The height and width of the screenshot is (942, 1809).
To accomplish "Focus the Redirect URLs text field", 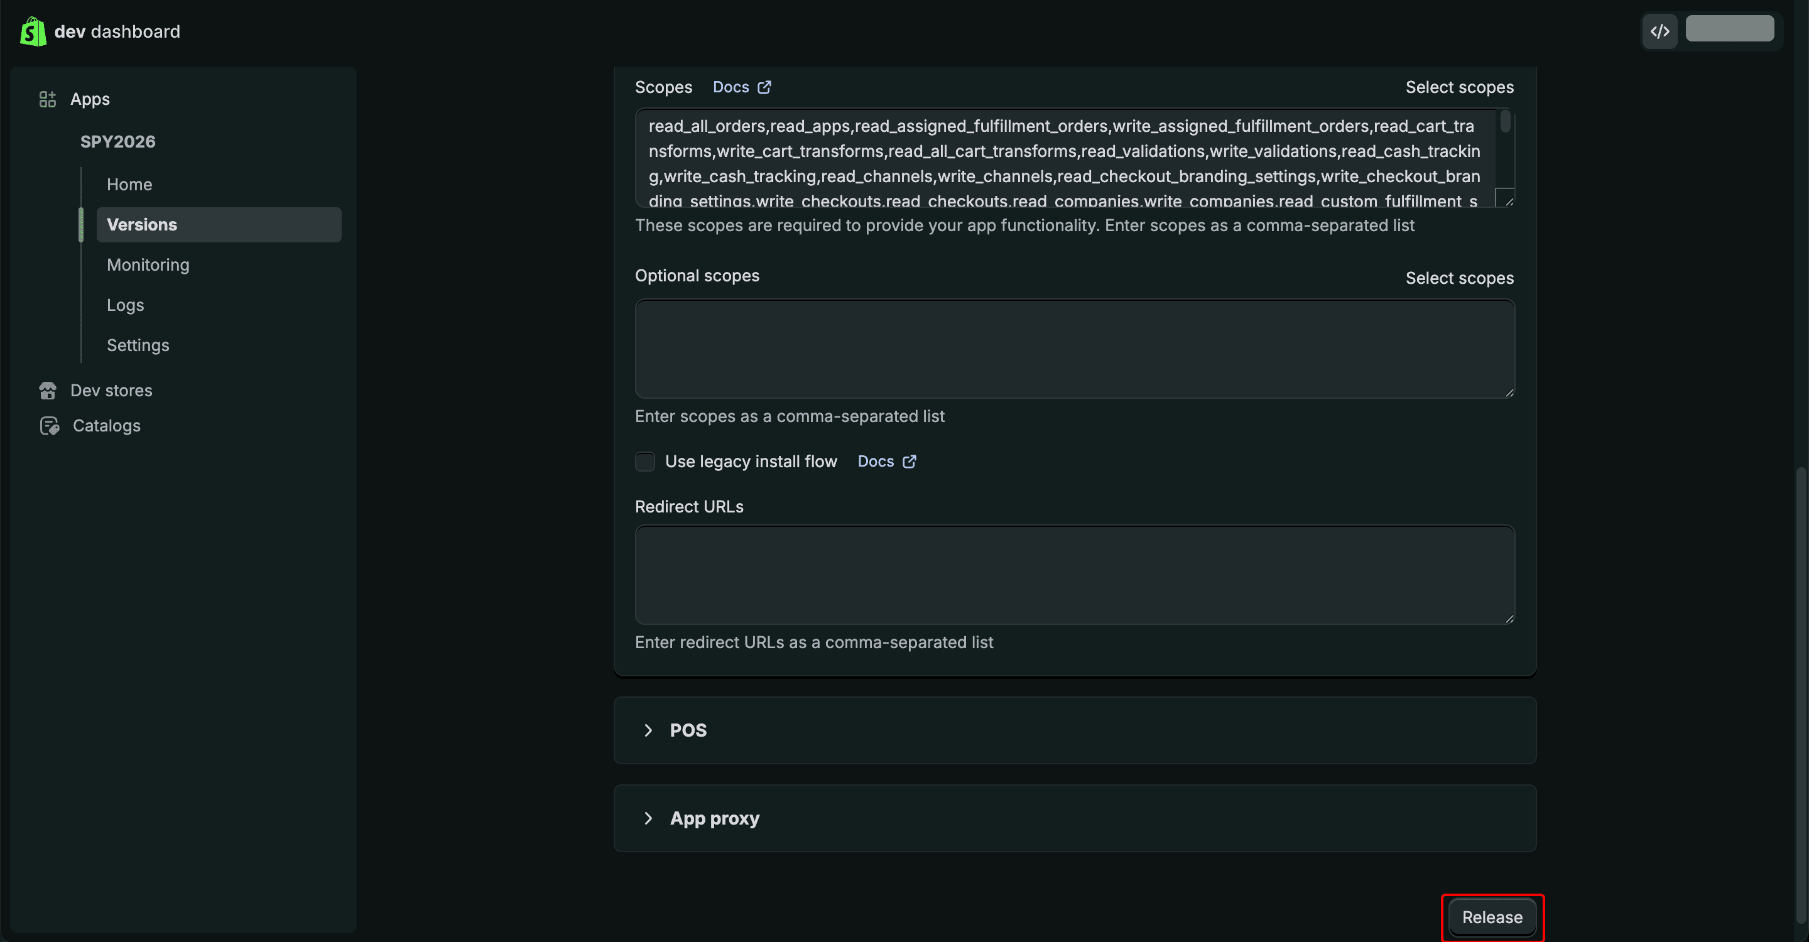I will [1075, 574].
